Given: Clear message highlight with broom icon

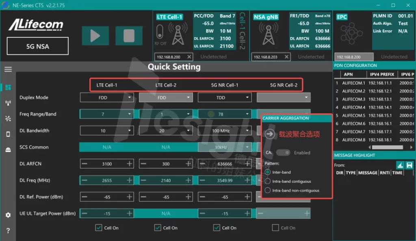Looking at the screenshot, I should coord(400,165).
